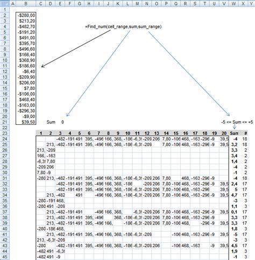This screenshot has width=255, height=260.
Task: Select row 1 header
Action: 5,10
